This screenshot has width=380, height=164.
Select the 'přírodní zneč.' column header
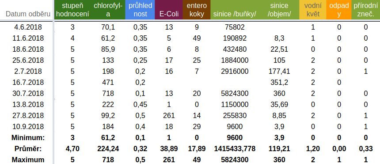pyautogui.click(x=366, y=10)
